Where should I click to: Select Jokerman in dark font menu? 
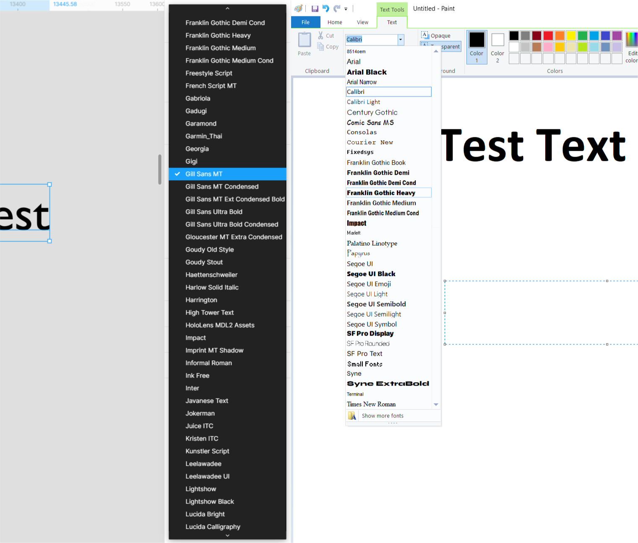click(227, 413)
